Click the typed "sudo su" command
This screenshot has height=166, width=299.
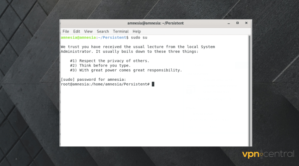pyautogui.click(x=139, y=38)
